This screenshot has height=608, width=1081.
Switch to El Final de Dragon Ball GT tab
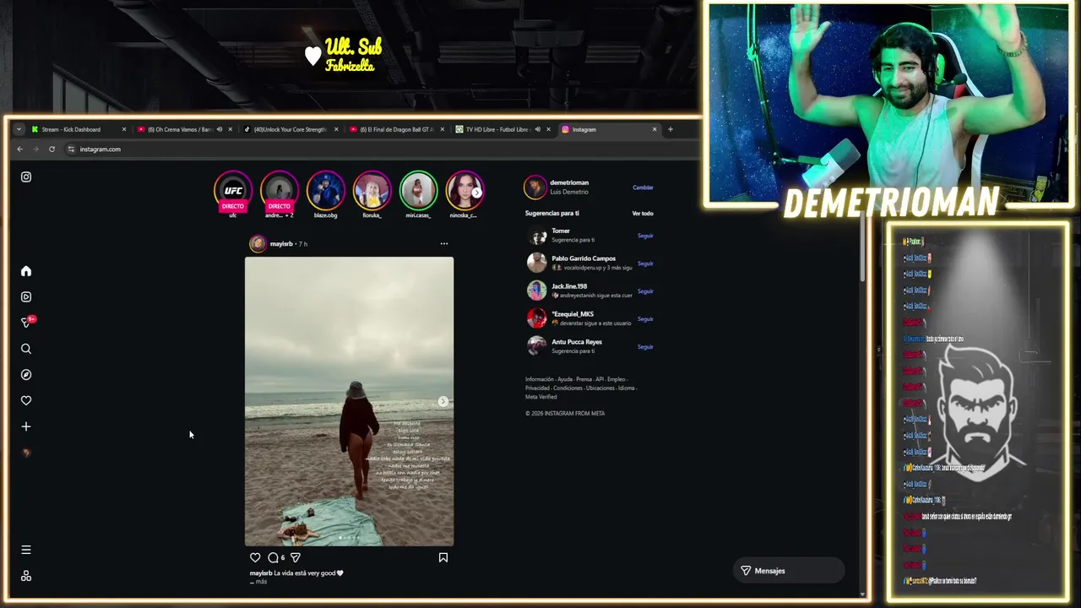point(396,129)
